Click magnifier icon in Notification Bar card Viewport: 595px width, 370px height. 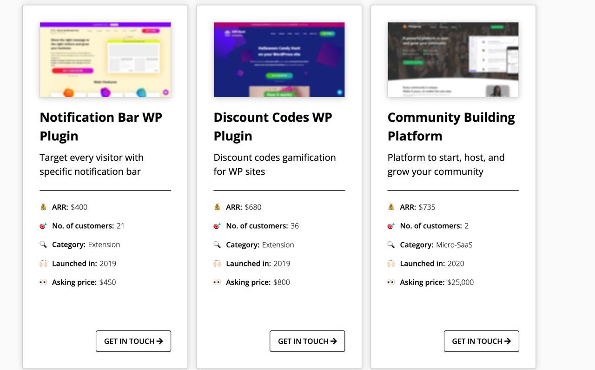[x=43, y=244]
